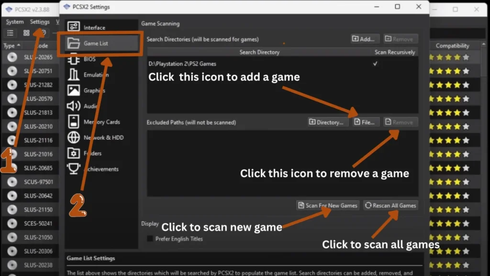This screenshot has width=490, height=276.
Task: Select the SLUS-20210 game row
Action: [x=31, y=126]
